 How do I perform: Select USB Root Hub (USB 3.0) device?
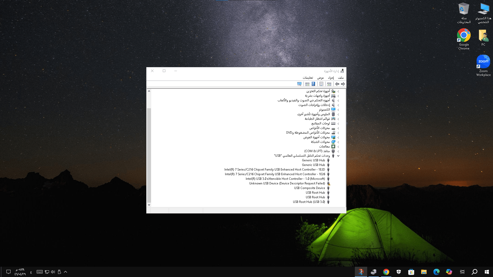pos(309,202)
